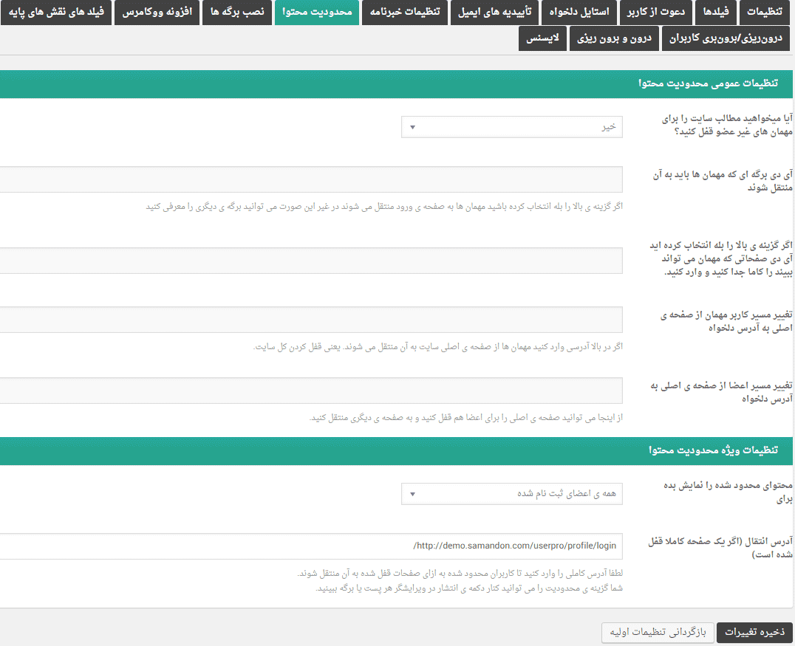Open درون‌ریزی/برون‌بری کاربران tab

pos(726,38)
